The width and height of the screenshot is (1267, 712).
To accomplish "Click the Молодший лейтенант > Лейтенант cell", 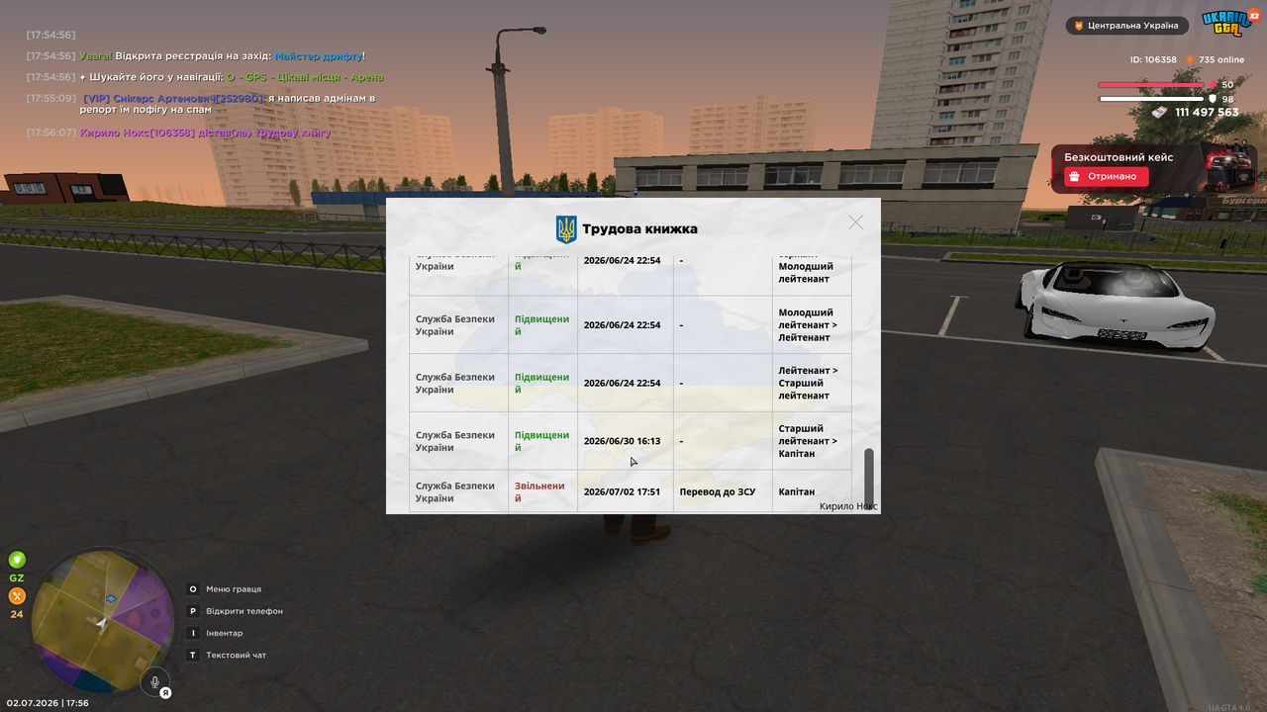I will click(811, 325).
